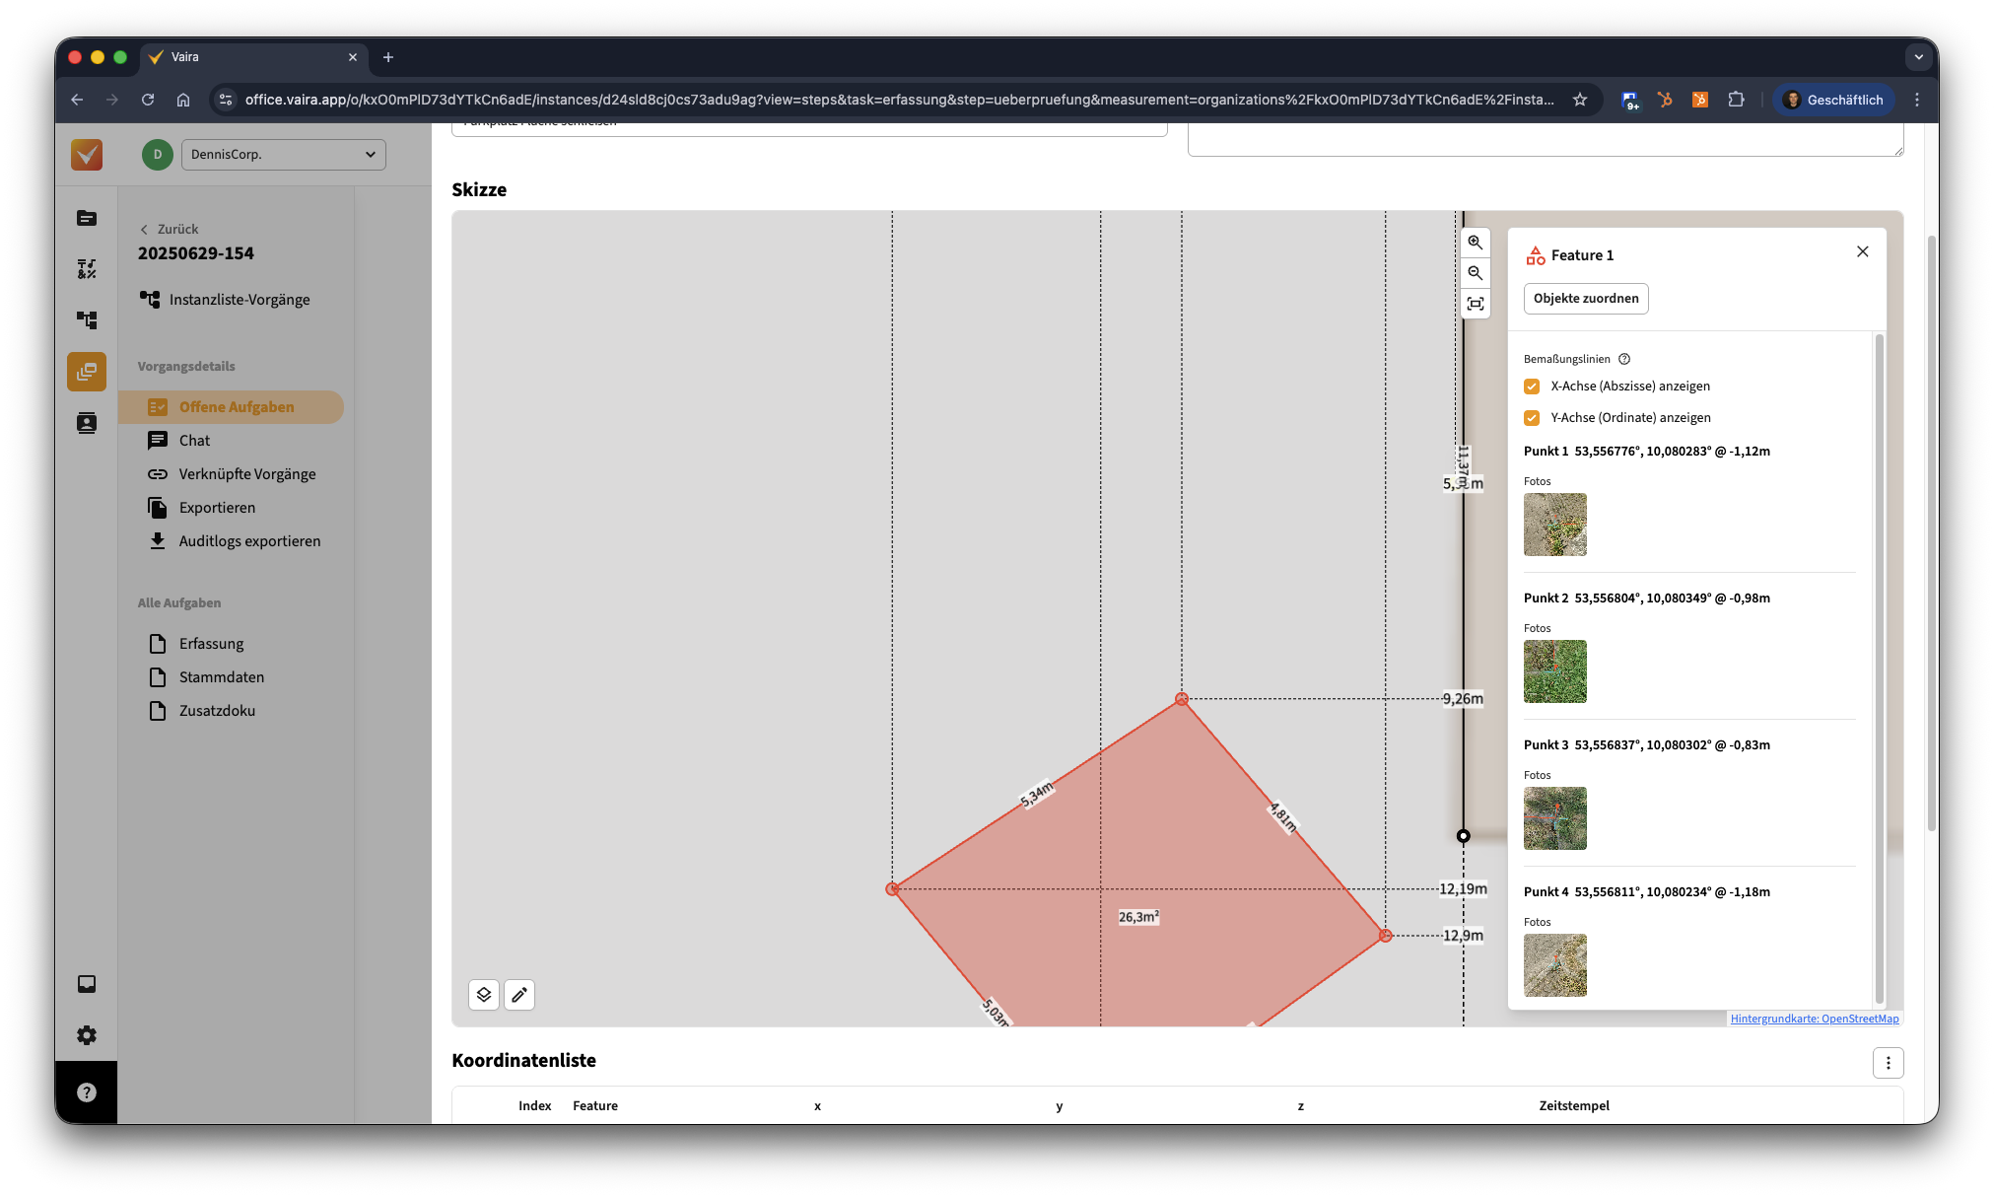This screenshot has height=1197, width=1994.
Task: Click the help question mark icon
Action: (x=87, y=1092)
